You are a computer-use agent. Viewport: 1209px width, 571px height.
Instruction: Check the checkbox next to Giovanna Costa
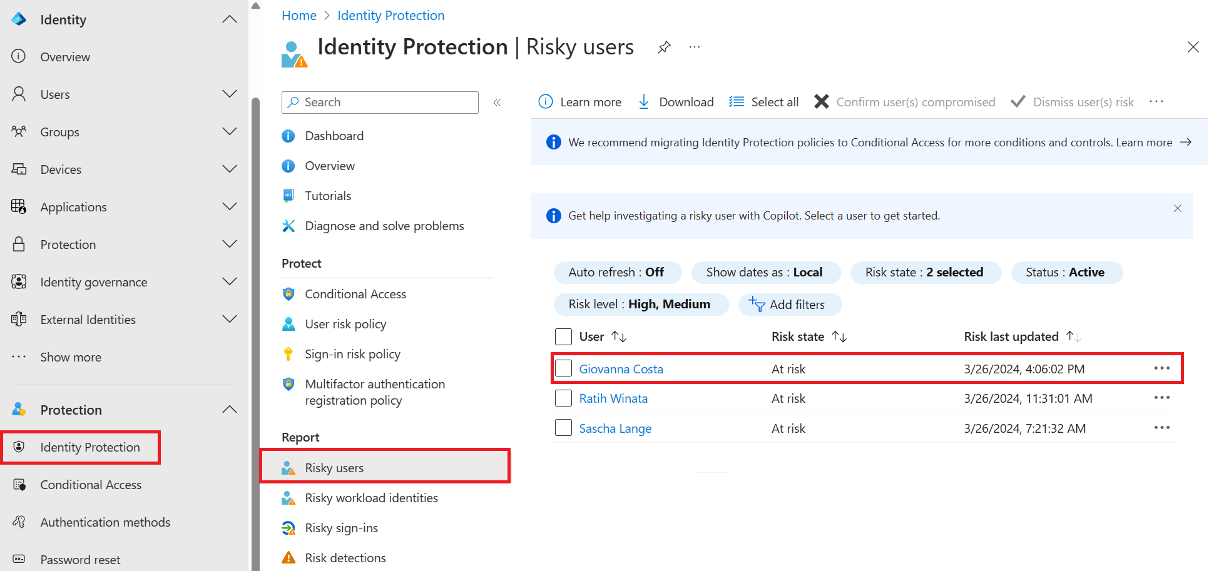pos(563,368)
